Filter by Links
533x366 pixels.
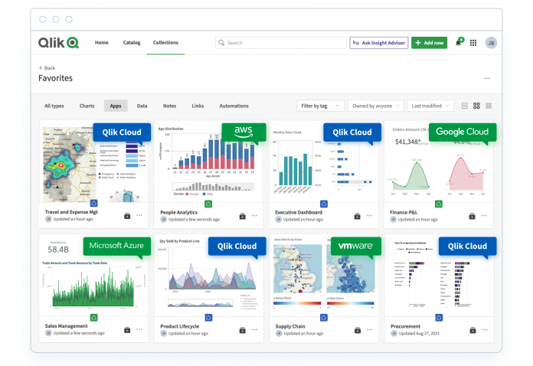tap(198, 106)
